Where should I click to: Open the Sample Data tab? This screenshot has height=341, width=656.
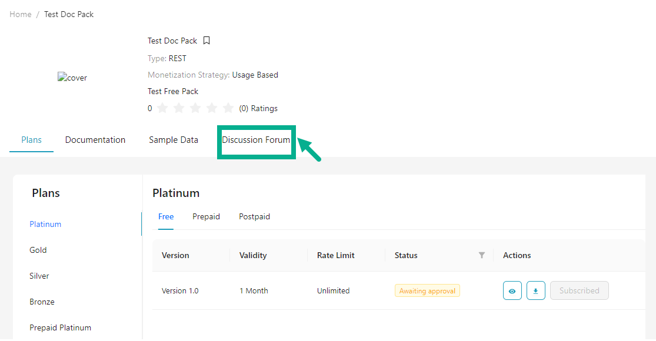174,140
